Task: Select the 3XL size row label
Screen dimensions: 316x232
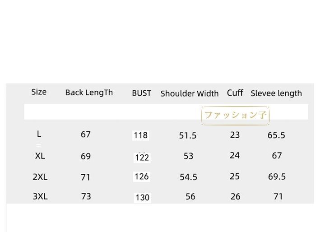Action: 40,196
